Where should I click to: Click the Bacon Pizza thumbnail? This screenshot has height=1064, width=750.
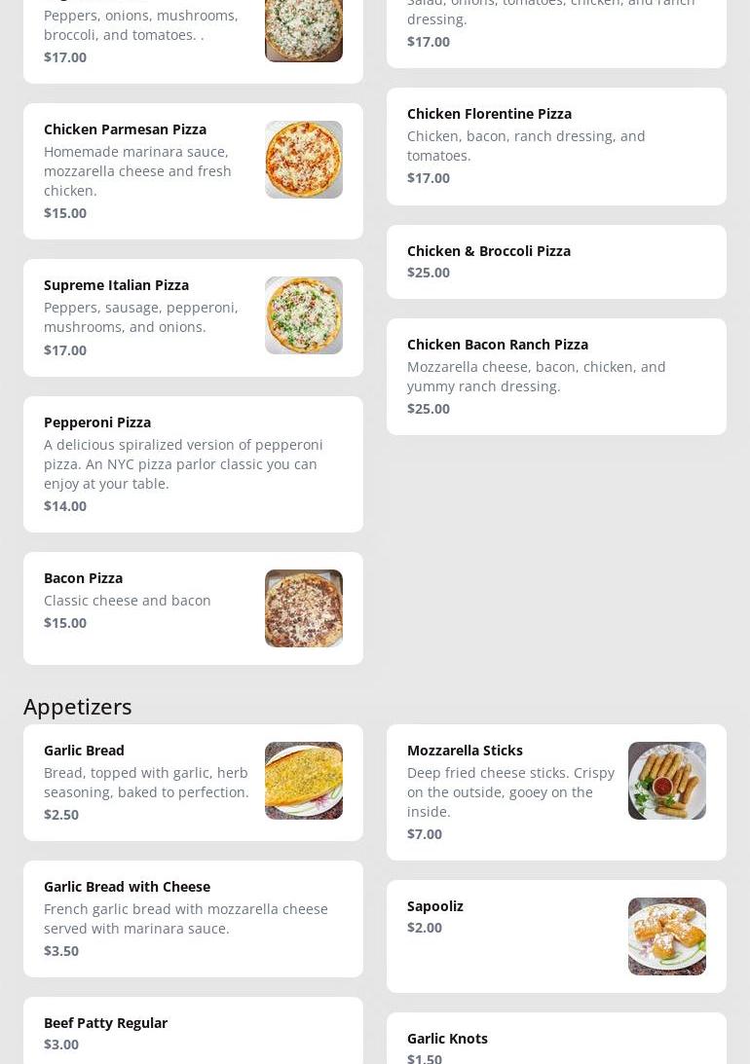tap(304, 608)
